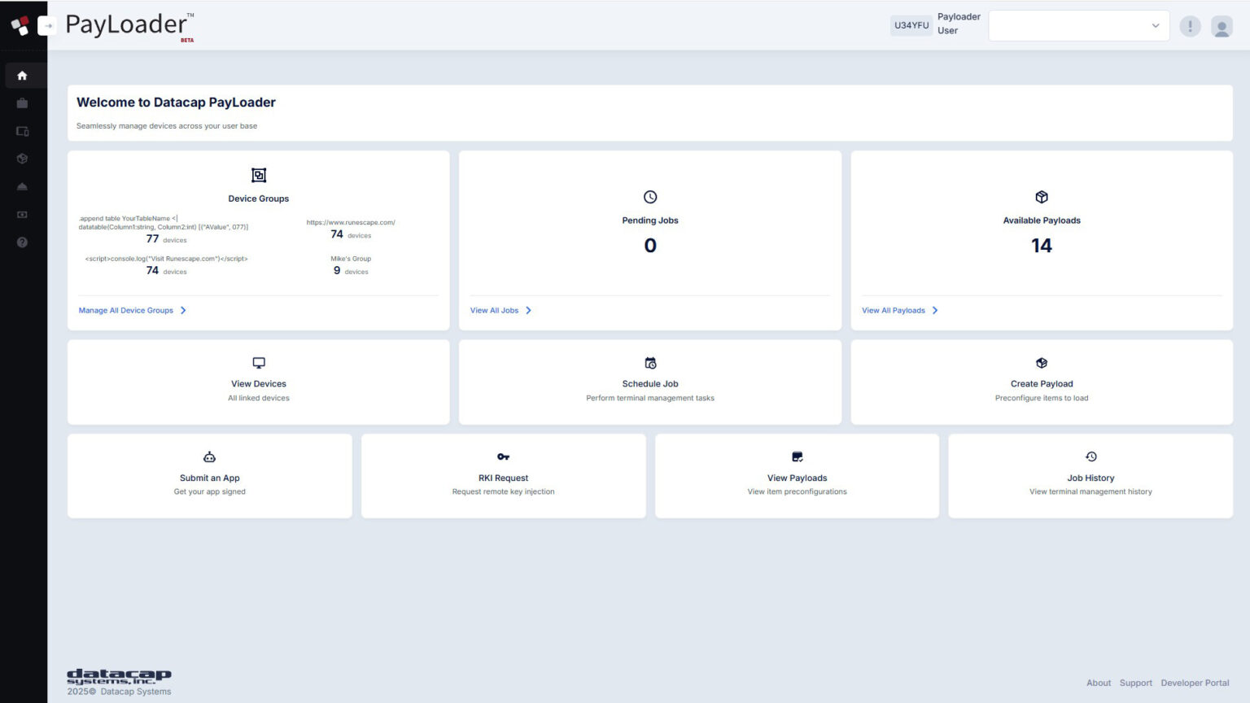Click the U34YFU account badge
Image resolution: width=1250 pixels, height=703 pixels.
(911, 25)
